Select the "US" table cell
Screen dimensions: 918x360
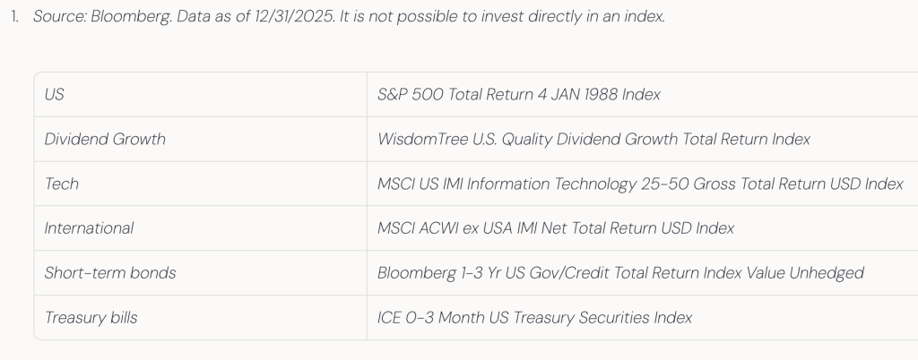coord(54,94)
